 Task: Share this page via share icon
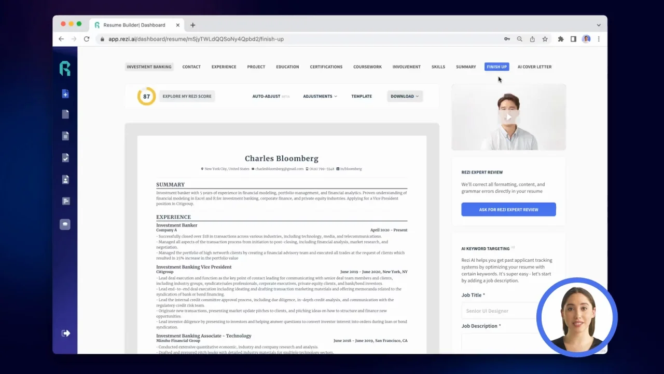[532, 39]
